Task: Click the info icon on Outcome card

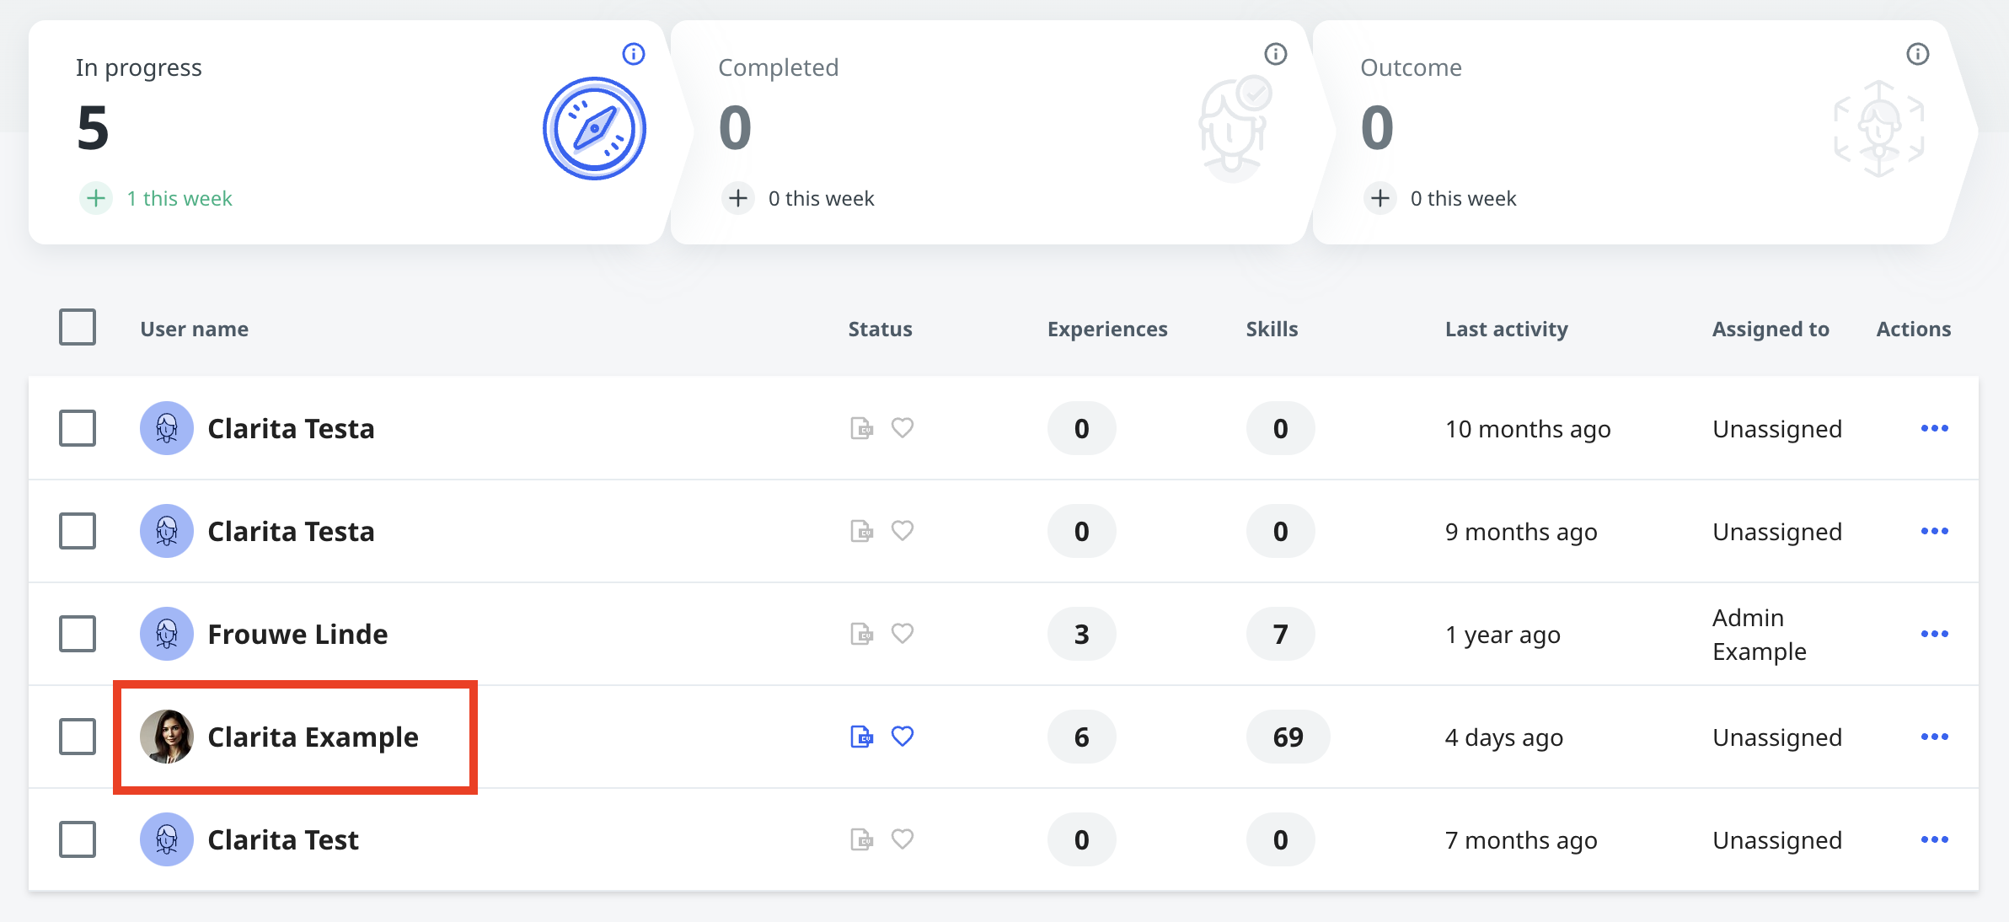Action: coord(1918,54)
